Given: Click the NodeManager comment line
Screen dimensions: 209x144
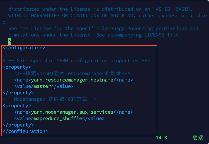Looking at the screenshot, I should (x=49, y=99).
